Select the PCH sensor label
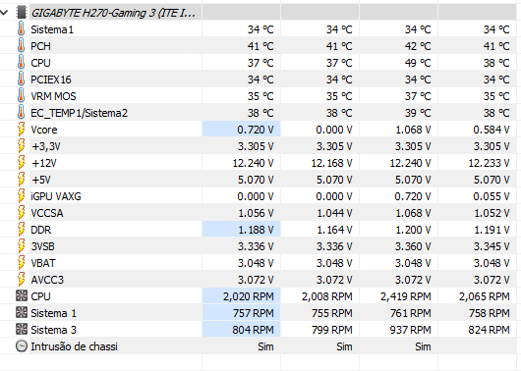Screen dimensions: 521x371 (x=40, y=46)
